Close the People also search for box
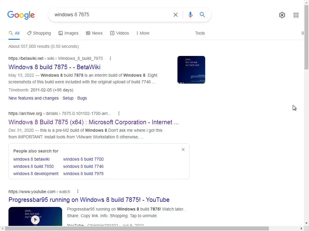This screenshot has height=231, width=309. click(x=183, y=149)
